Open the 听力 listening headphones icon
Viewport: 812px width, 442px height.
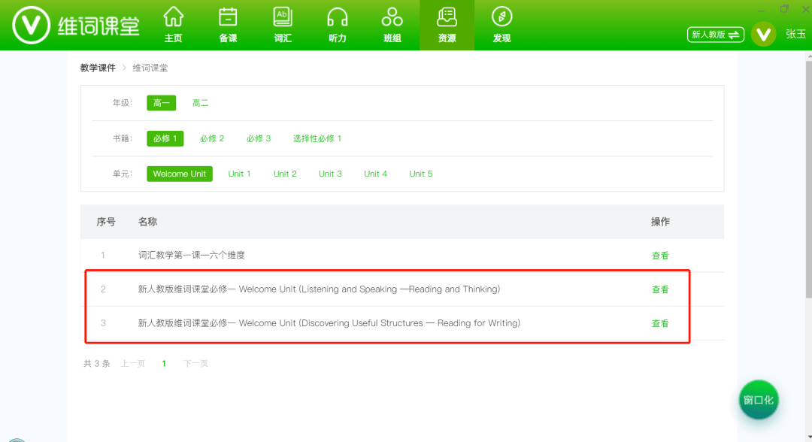click(x=337, y=23)
